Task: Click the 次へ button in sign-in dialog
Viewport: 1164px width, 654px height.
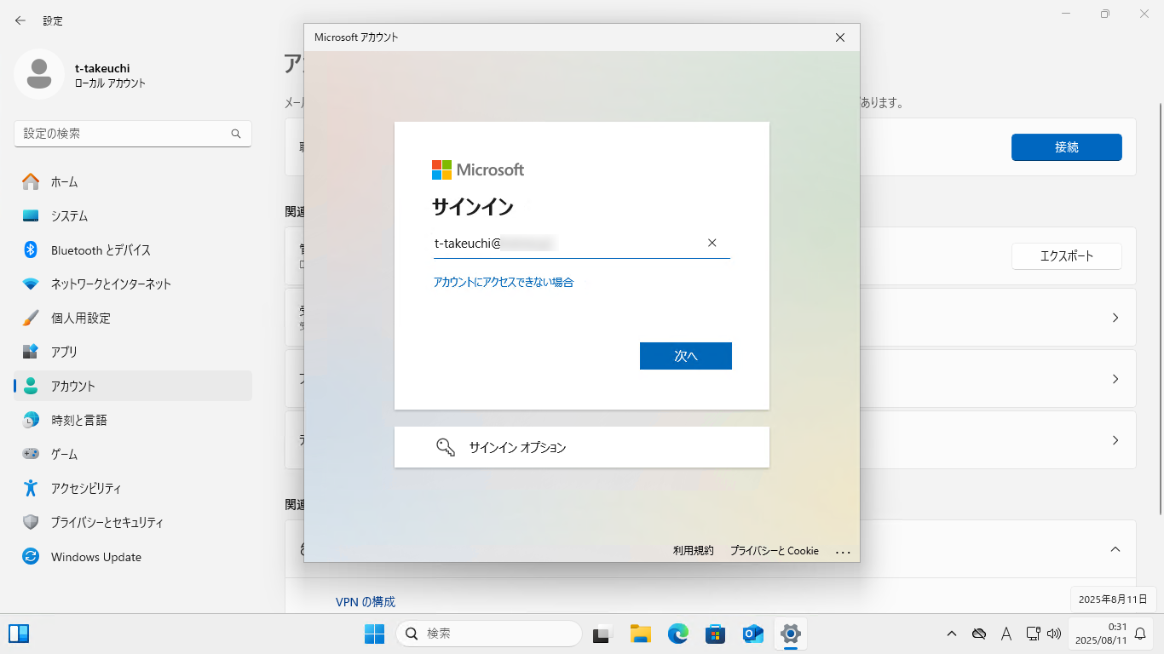Action: coord(686,356)
